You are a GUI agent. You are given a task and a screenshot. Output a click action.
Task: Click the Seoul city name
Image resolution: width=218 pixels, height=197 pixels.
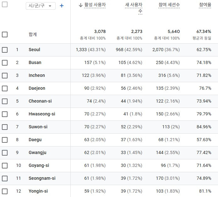click(34, 50)
